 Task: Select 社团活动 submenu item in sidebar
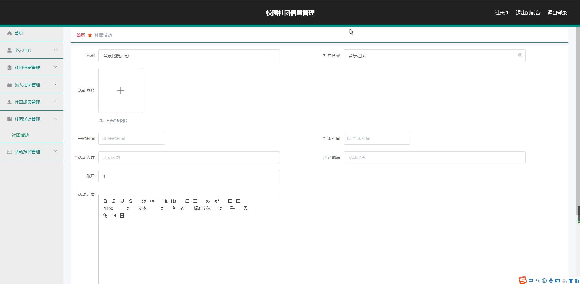tap(20, 135)
